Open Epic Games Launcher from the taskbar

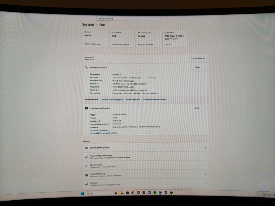144,193
